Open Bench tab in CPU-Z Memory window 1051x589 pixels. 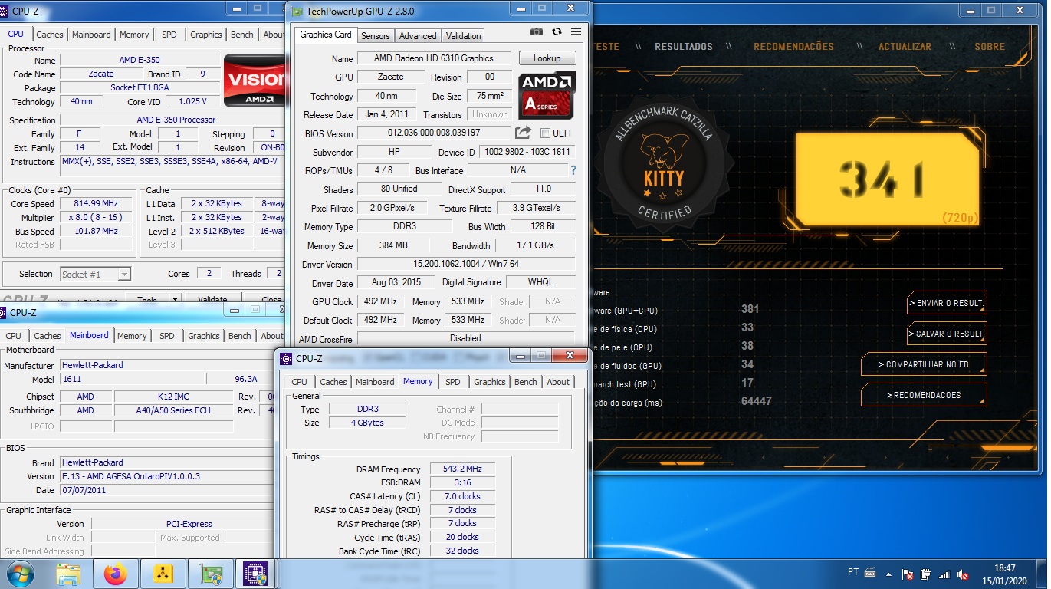[526, 382]
